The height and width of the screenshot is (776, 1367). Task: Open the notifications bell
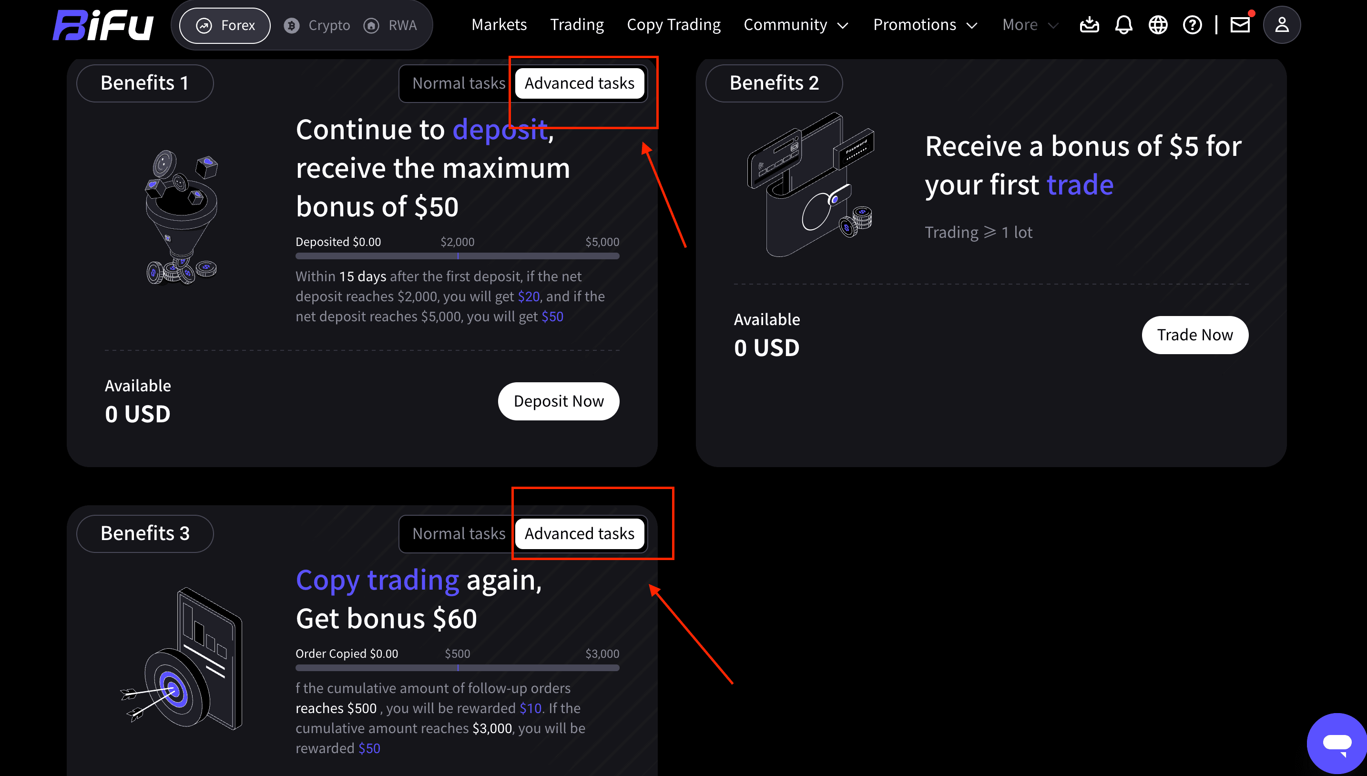pos(1123,25)
